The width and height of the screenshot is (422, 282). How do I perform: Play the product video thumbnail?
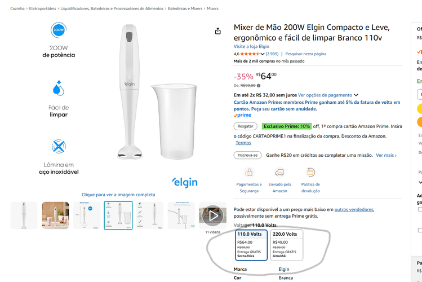(x=212, y=215)
